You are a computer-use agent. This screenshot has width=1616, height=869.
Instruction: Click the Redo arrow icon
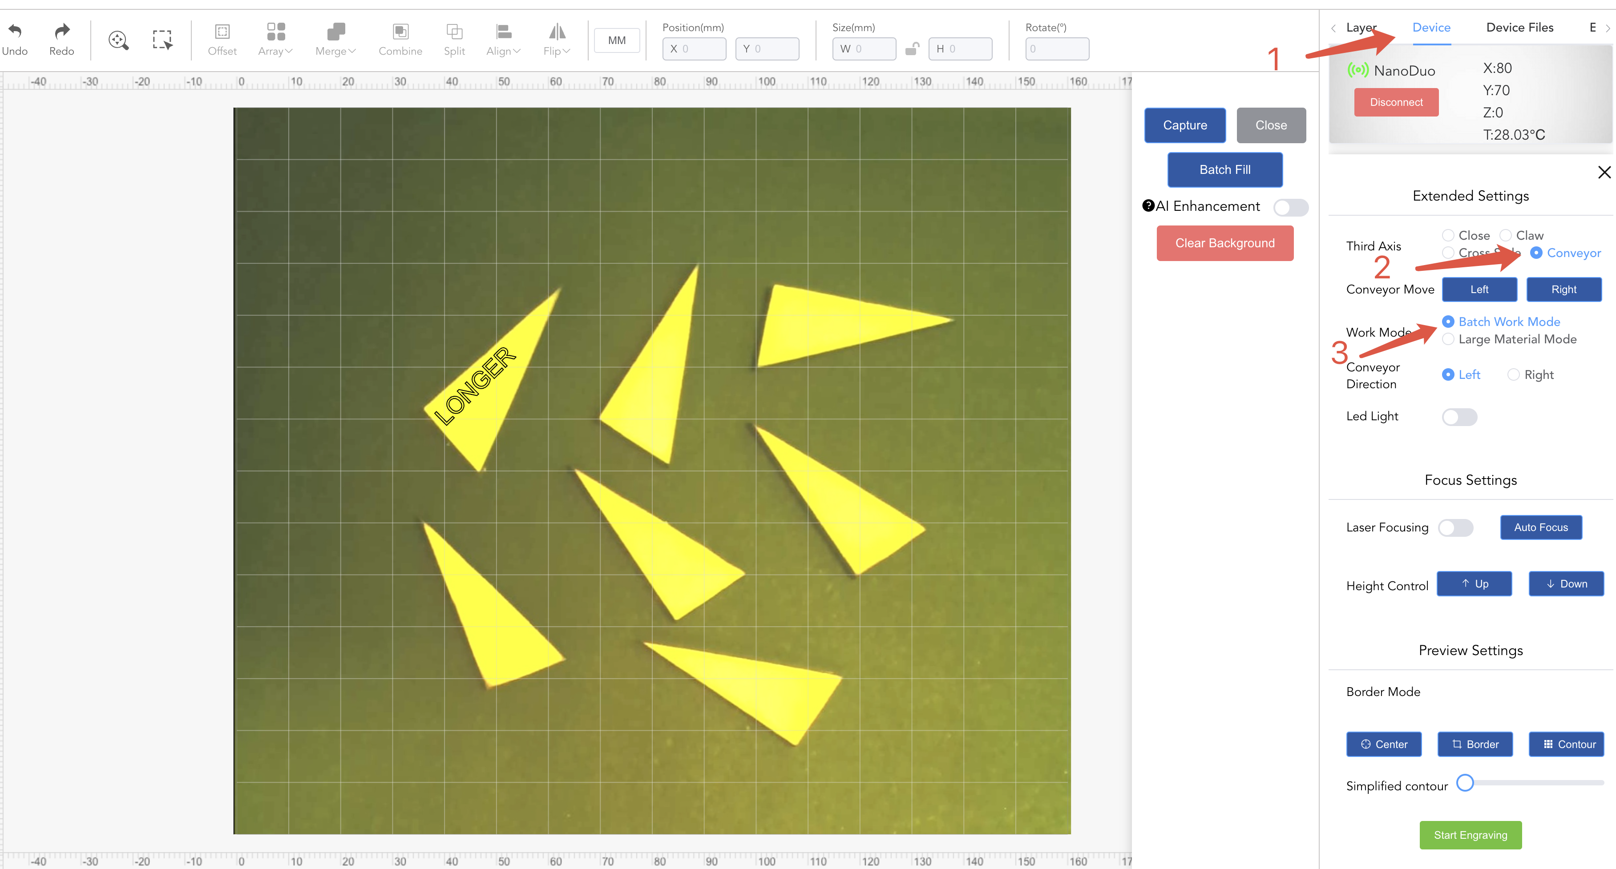pyautogui.click(x=61, y=31)
